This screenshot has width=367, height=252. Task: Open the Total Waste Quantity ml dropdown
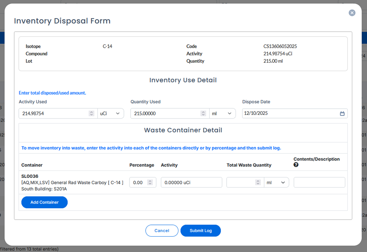(276, 182)
